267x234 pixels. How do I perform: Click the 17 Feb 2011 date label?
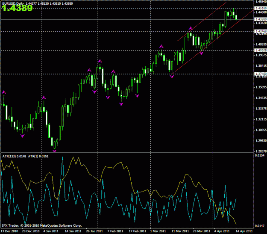pos(138,231)
